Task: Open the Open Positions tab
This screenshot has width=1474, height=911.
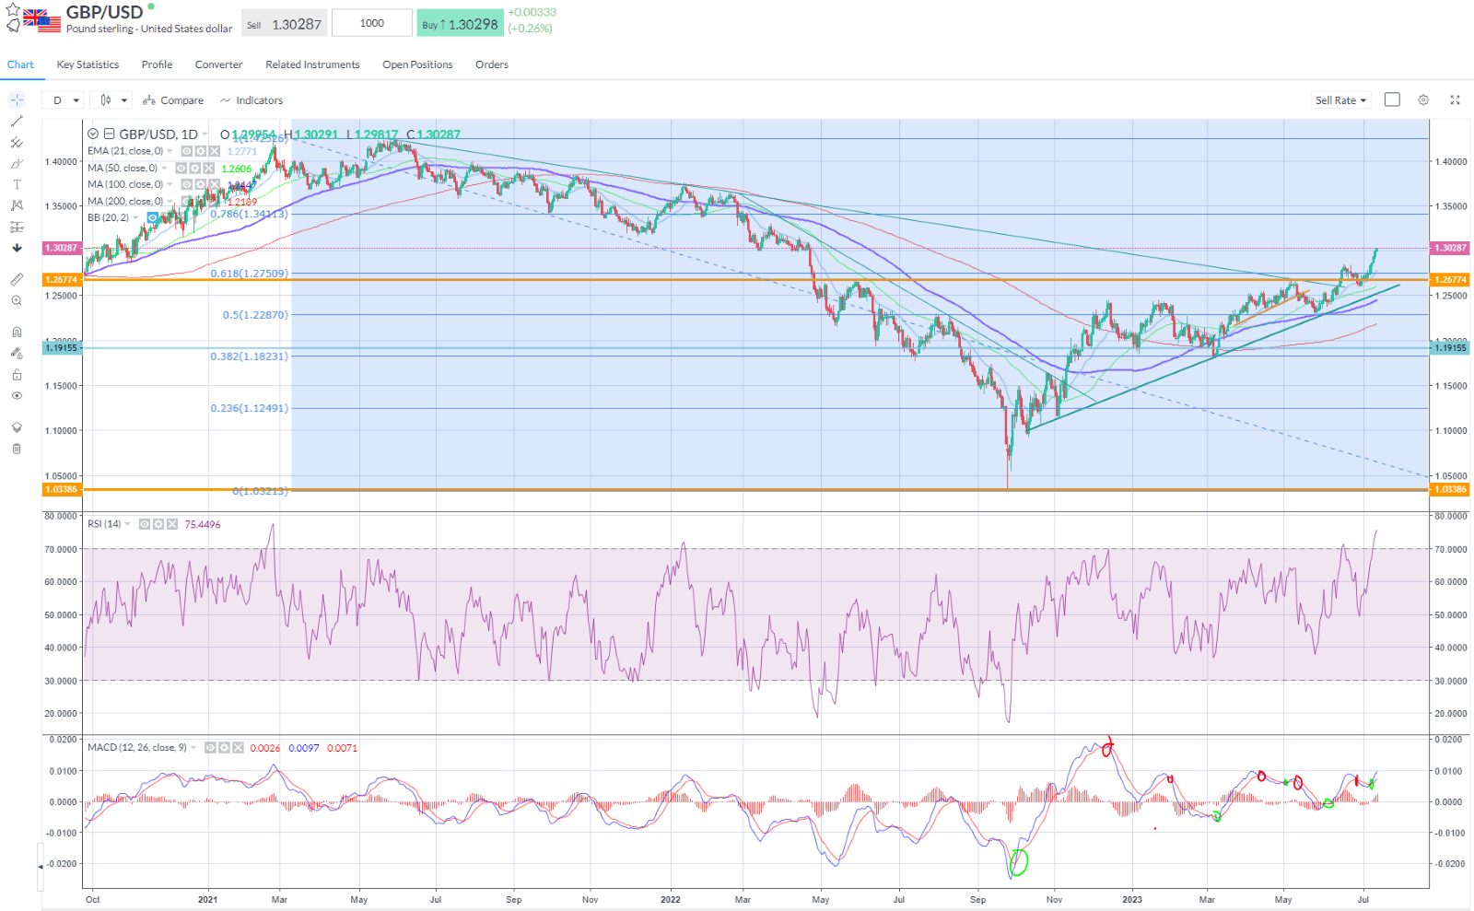Action: pyautogui.click(x=417, y=64)
